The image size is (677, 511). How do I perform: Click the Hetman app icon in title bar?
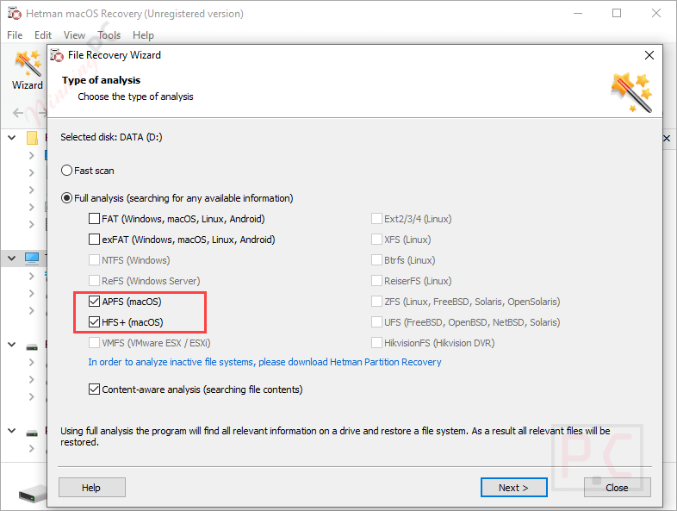pos(15,14)
